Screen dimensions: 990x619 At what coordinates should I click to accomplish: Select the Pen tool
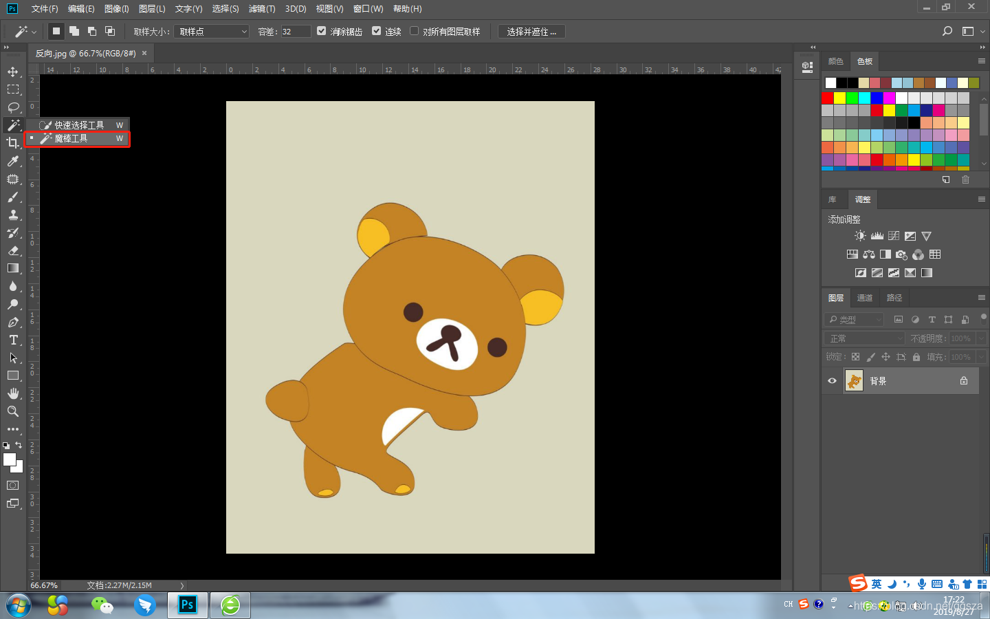(13, 322)
